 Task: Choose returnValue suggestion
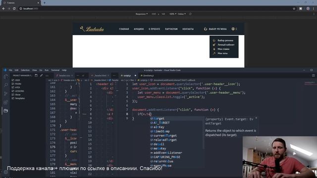(x=176, y=161)
